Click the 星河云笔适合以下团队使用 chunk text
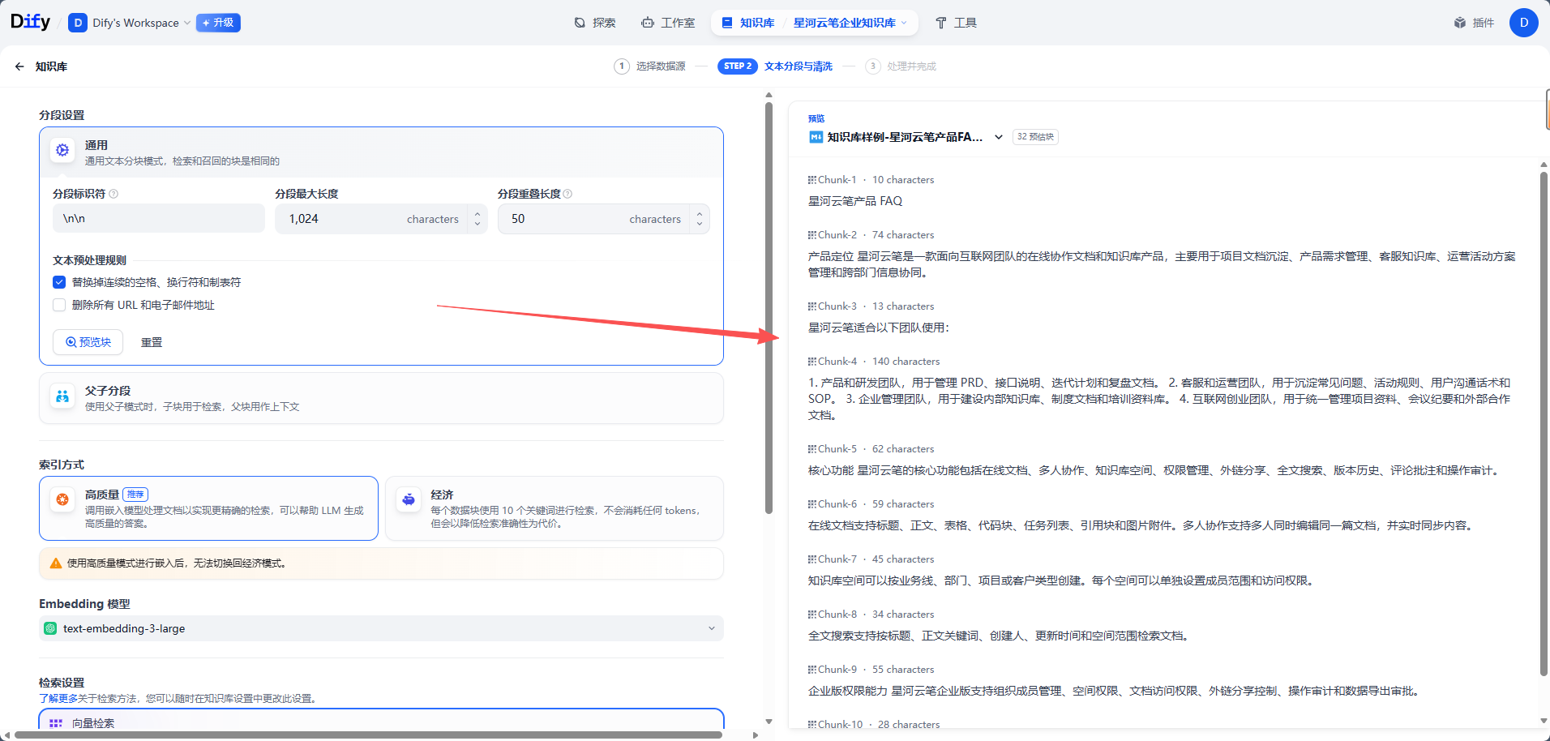 pos(879,328)
